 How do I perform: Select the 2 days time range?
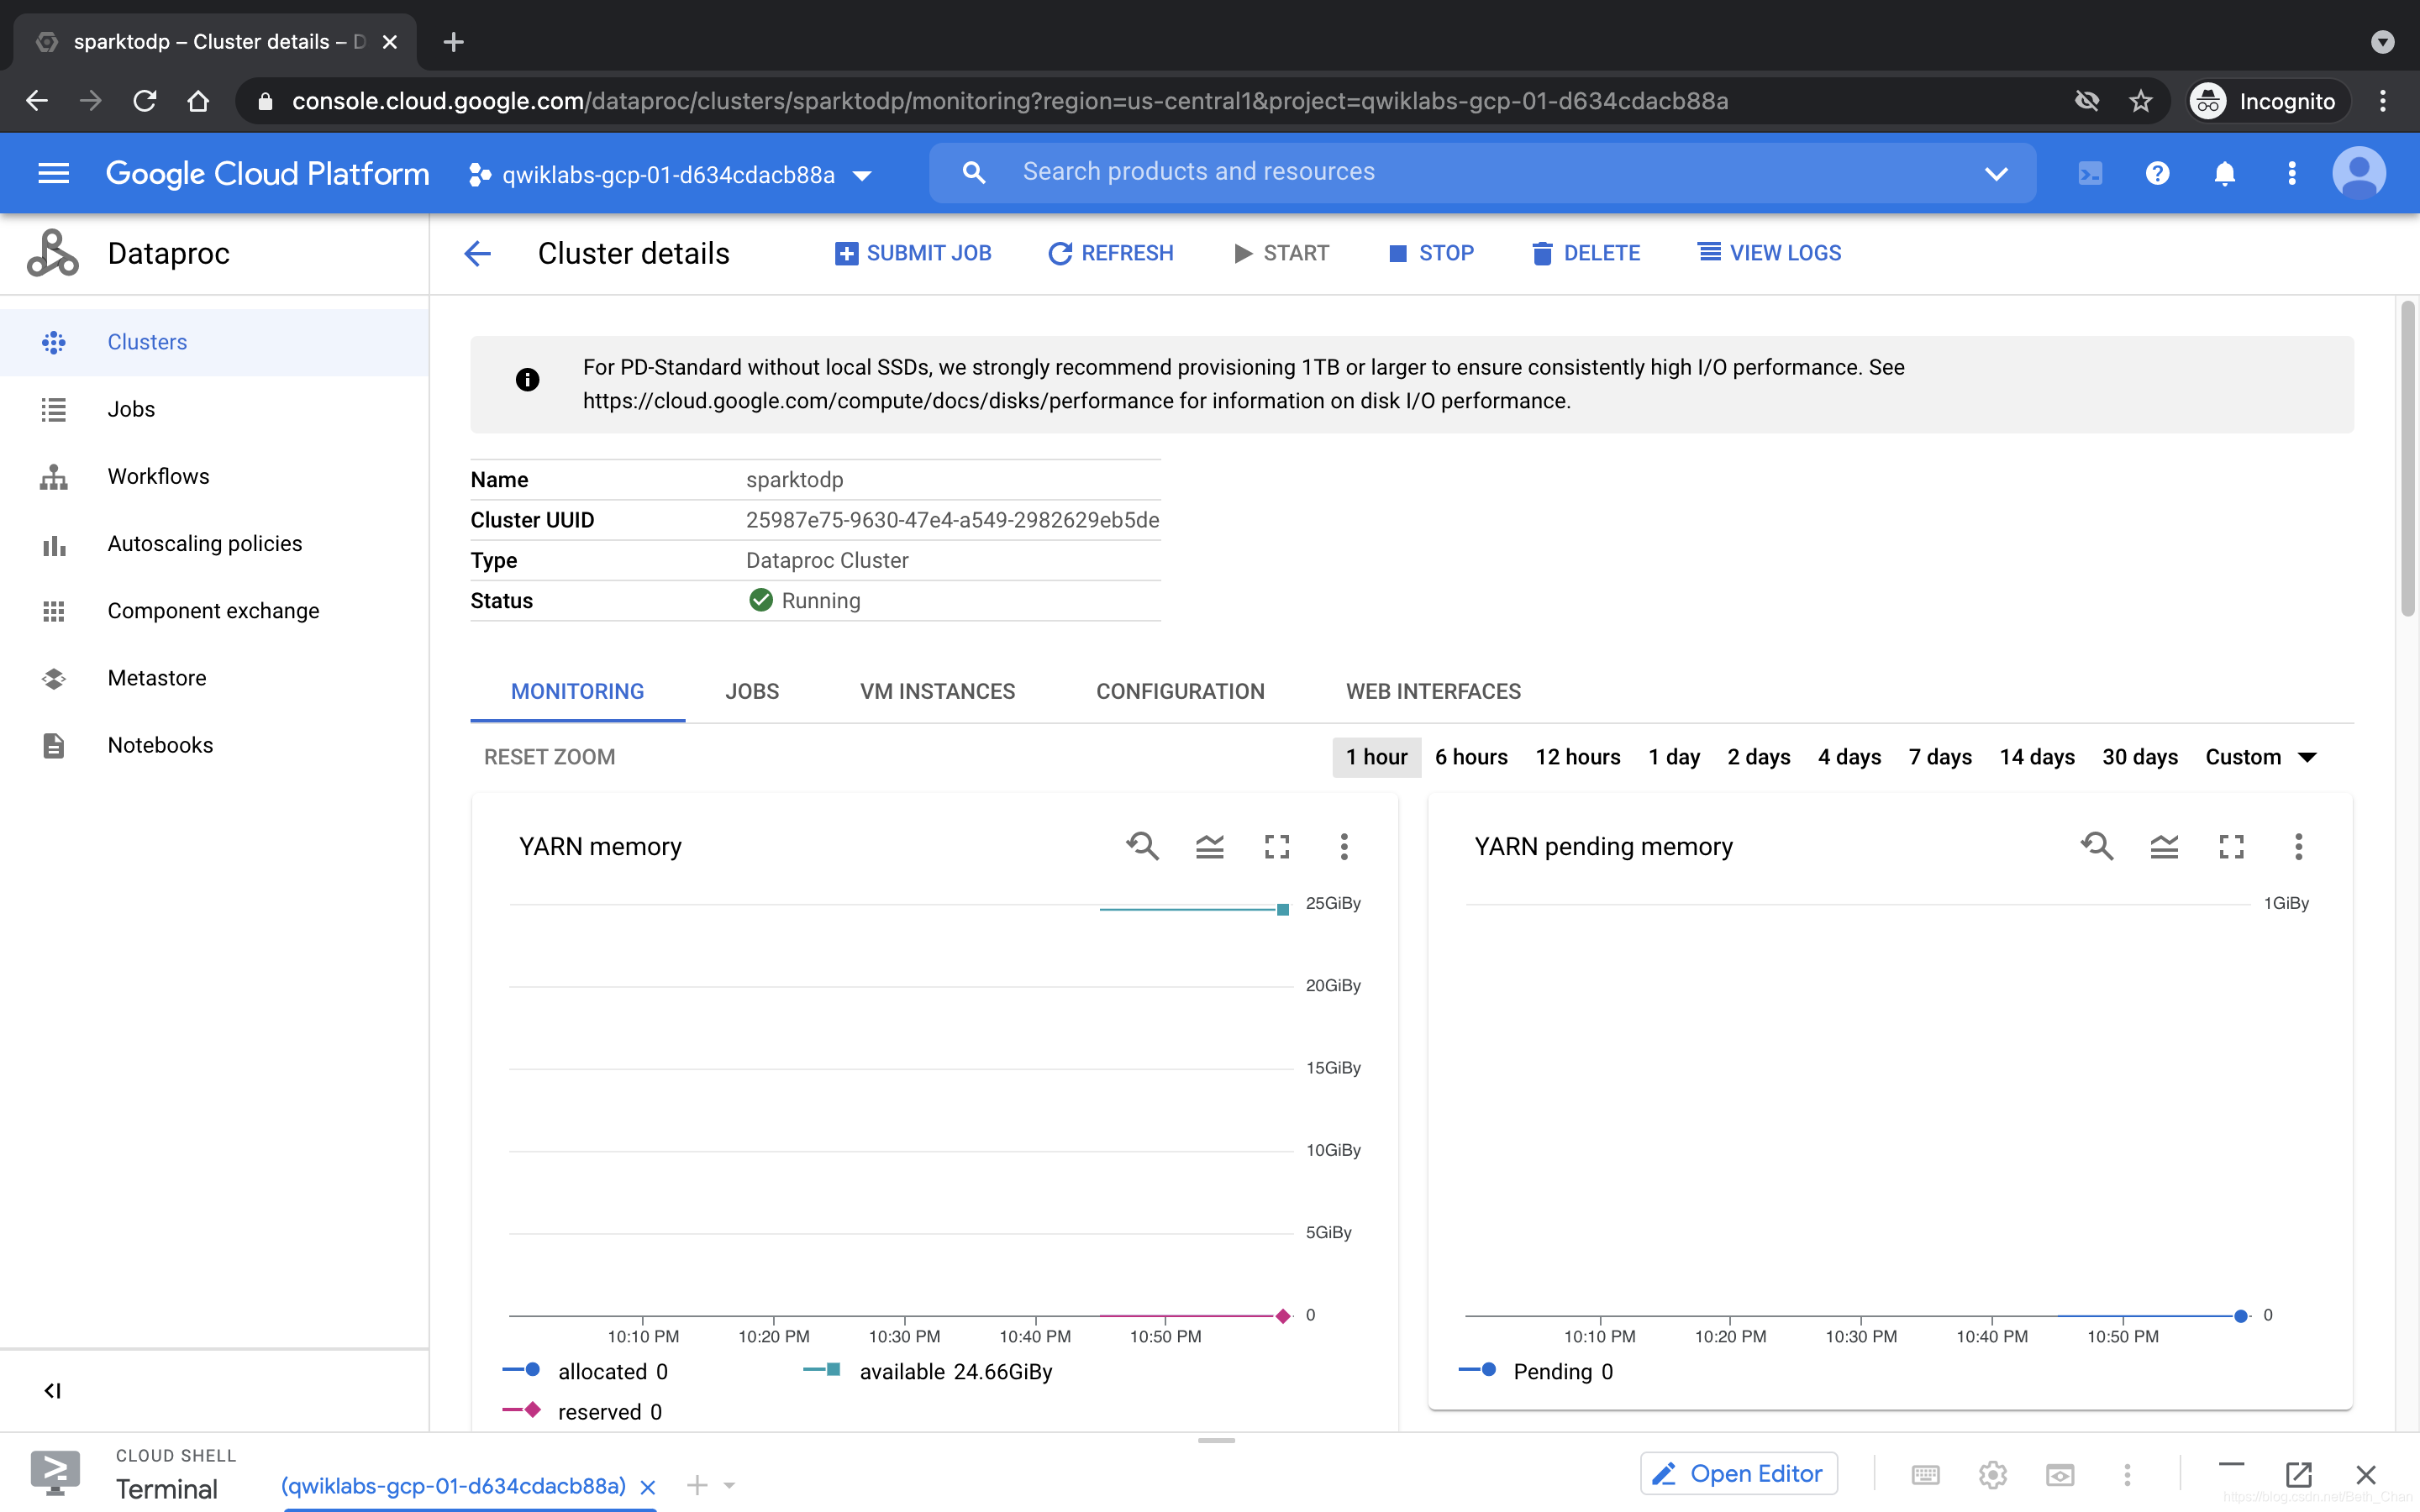point(1758,757)
